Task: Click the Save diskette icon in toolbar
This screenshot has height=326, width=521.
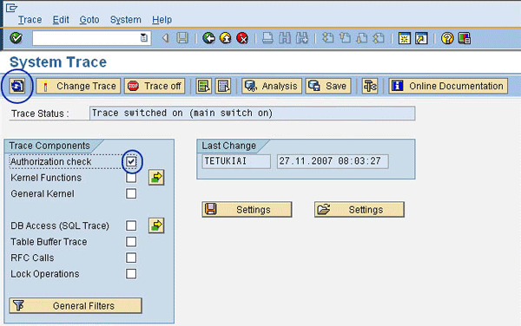Action: [182, 38]
